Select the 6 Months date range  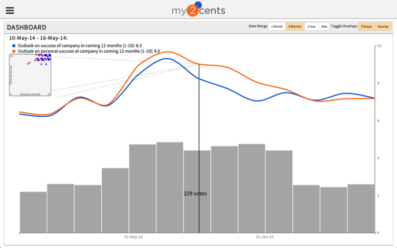point(295,27)
